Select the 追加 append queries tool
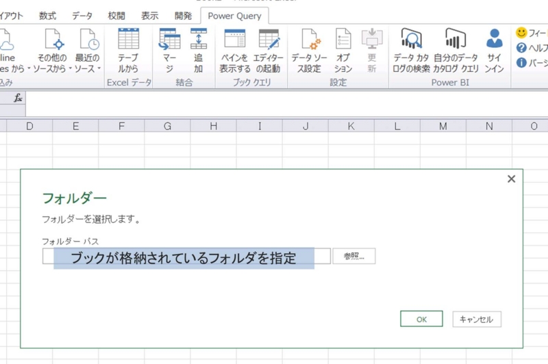This screenshot has height=364, width=548. 199,39
